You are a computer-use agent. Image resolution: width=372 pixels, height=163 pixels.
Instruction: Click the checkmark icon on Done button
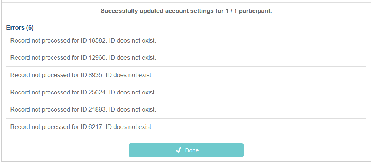tap(179, 150)
